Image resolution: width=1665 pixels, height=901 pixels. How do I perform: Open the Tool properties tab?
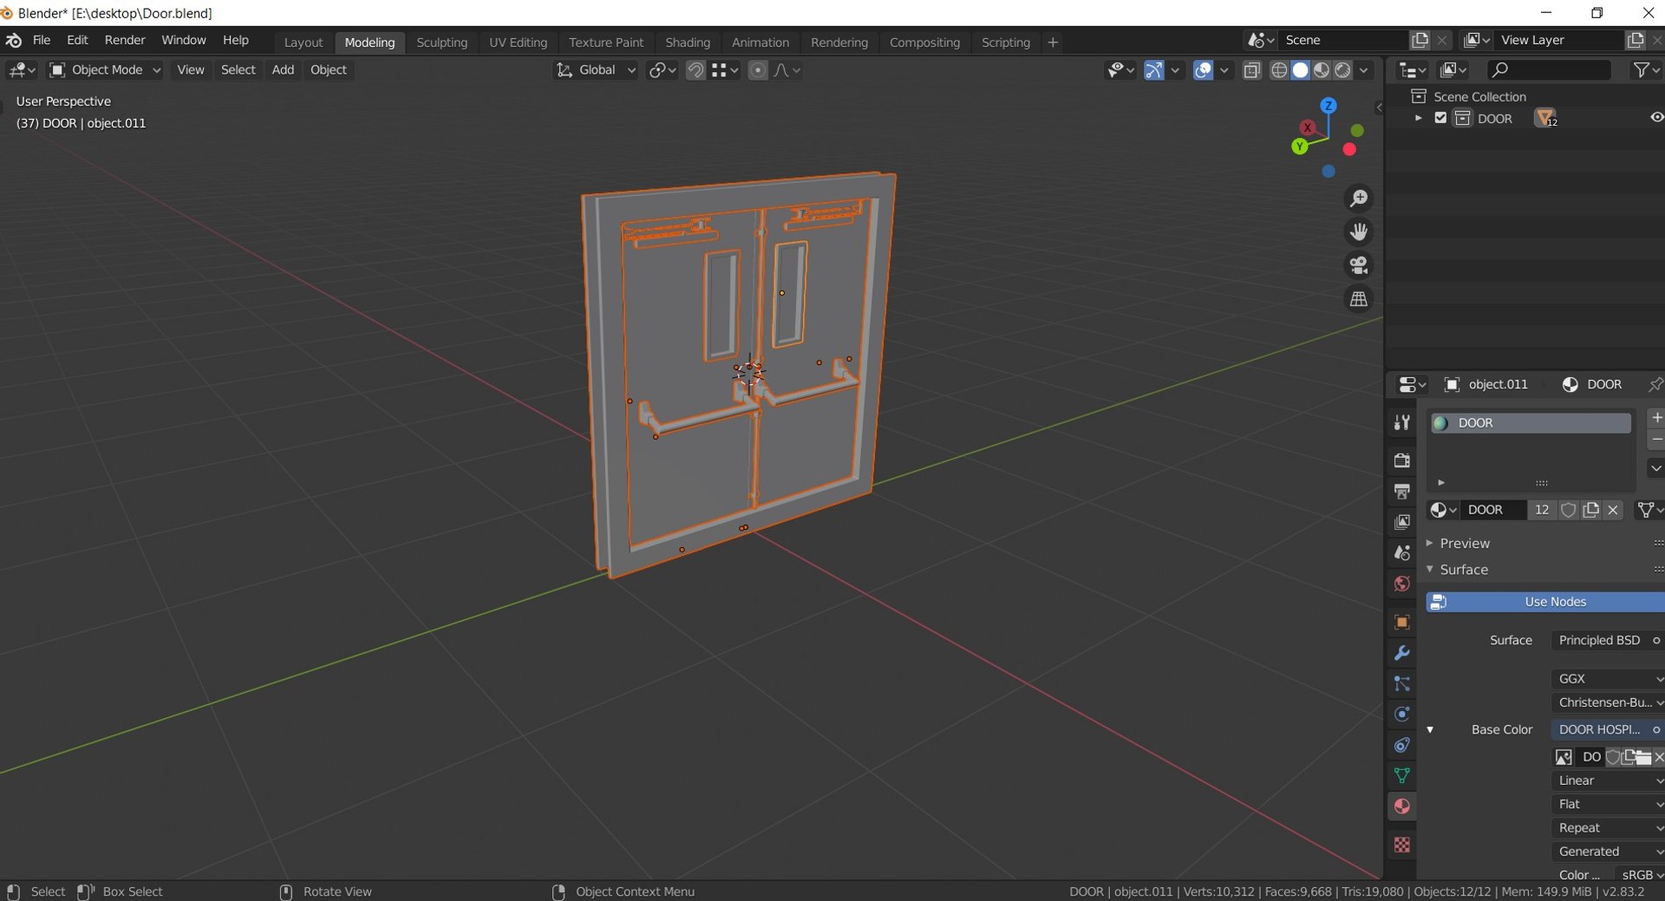pos(1401,422)
